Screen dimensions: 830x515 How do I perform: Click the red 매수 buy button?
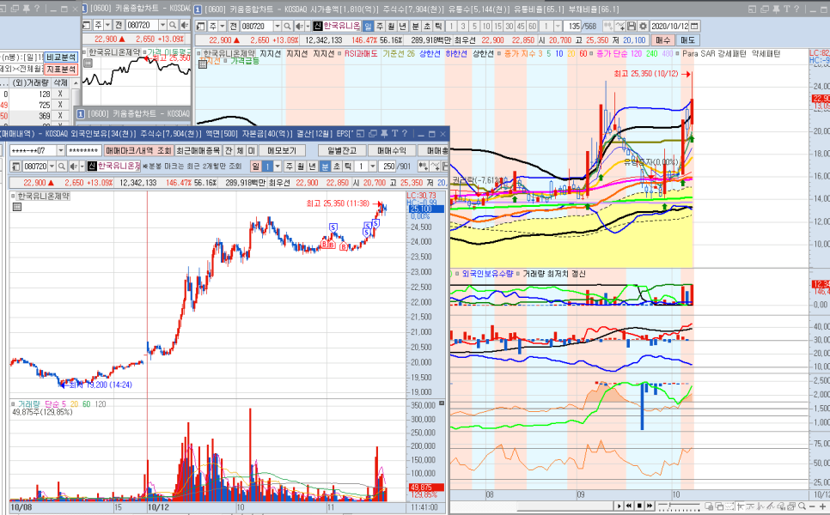click(x=662, y=39)
